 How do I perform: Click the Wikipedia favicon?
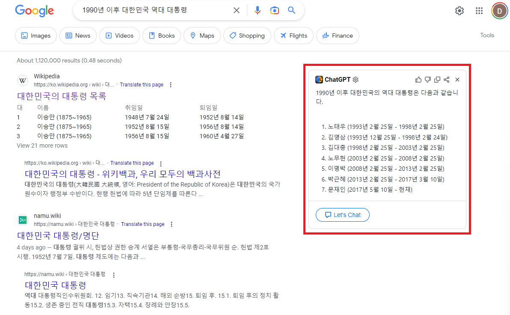[x=23, y=80]
